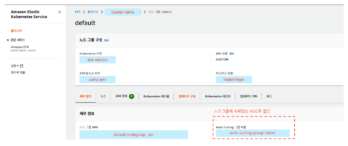
Task: Open the 업데이트 구성 tab
Action: (187, 96)
